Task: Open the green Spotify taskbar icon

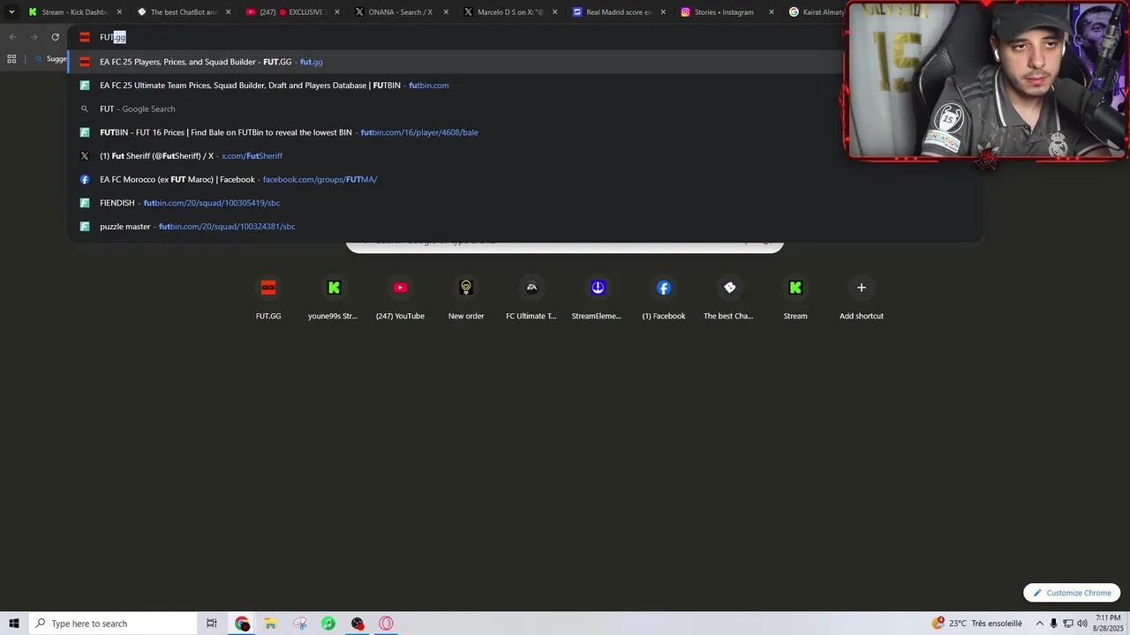Action: pos(328,624)
